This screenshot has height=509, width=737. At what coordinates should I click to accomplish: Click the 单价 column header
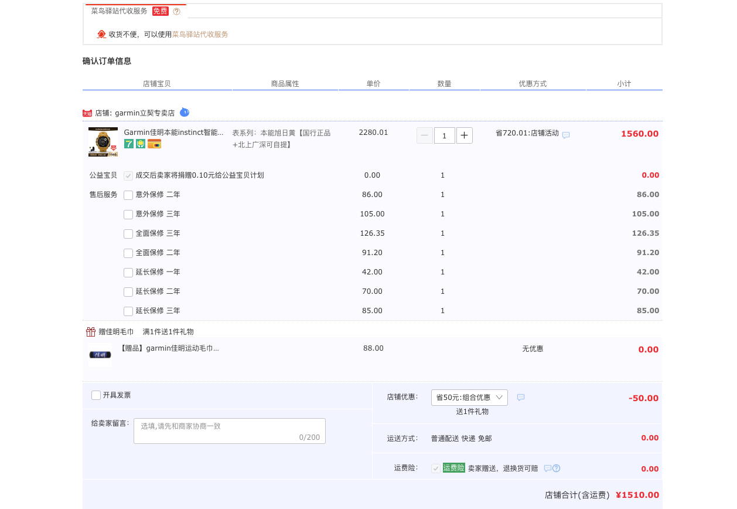[374, 84]
